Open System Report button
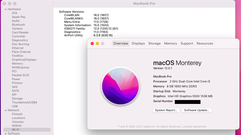Image resolution: width=241 pixels, height=135 pixels. click(x=166, y=110)
